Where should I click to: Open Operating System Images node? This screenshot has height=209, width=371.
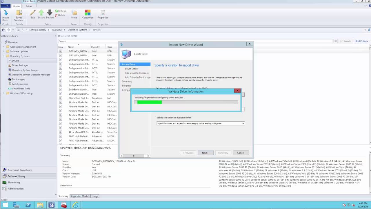[25, 70]
